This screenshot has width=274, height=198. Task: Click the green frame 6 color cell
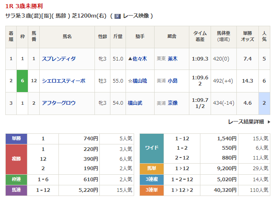click(x=22, y=81)
